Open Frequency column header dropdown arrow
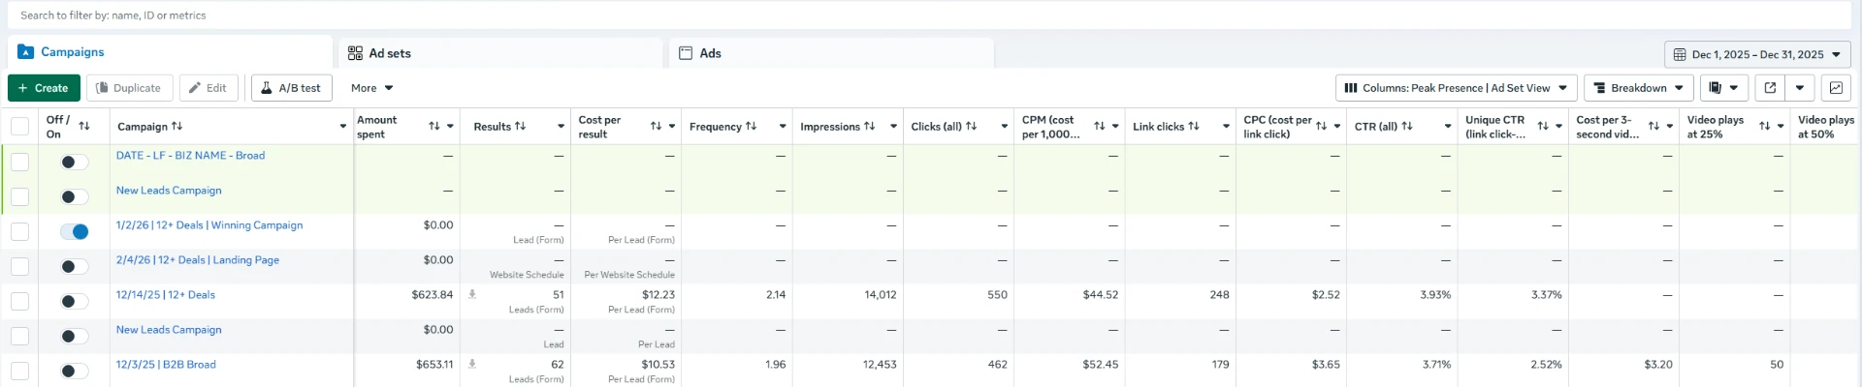Viewport: 1862px width, 387px height. pyautogui.click(x=783, y=127)
